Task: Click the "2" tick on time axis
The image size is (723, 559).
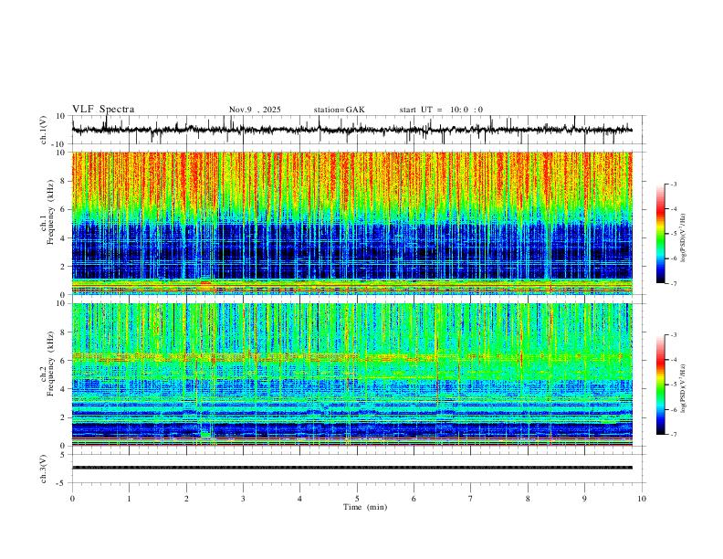Action: (186, 499)
